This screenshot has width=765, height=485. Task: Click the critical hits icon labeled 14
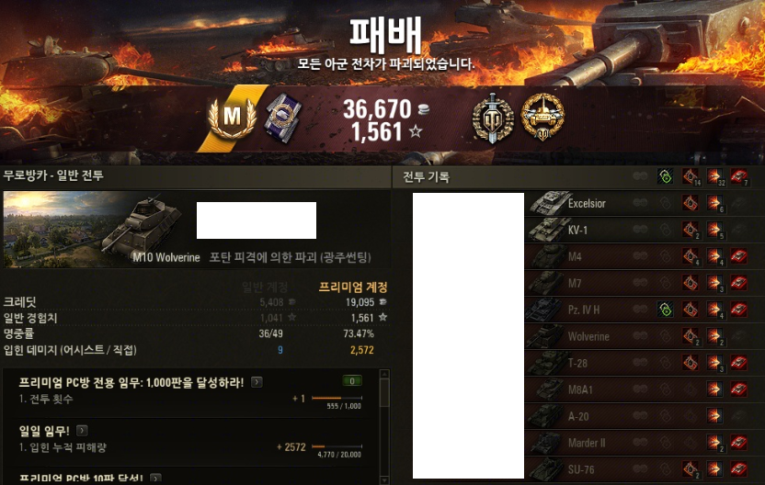(x=691, y=177)
